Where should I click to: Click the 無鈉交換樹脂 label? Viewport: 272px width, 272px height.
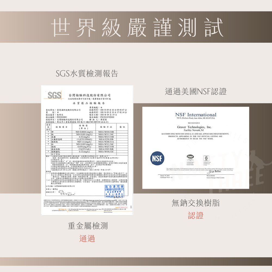click(196, 203)
